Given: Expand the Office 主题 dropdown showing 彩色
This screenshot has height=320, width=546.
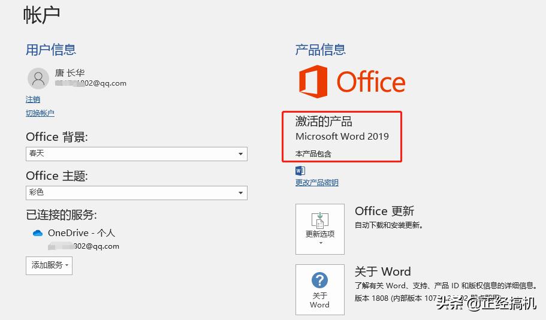Looking at the screenshot, I should click(137, 193).
